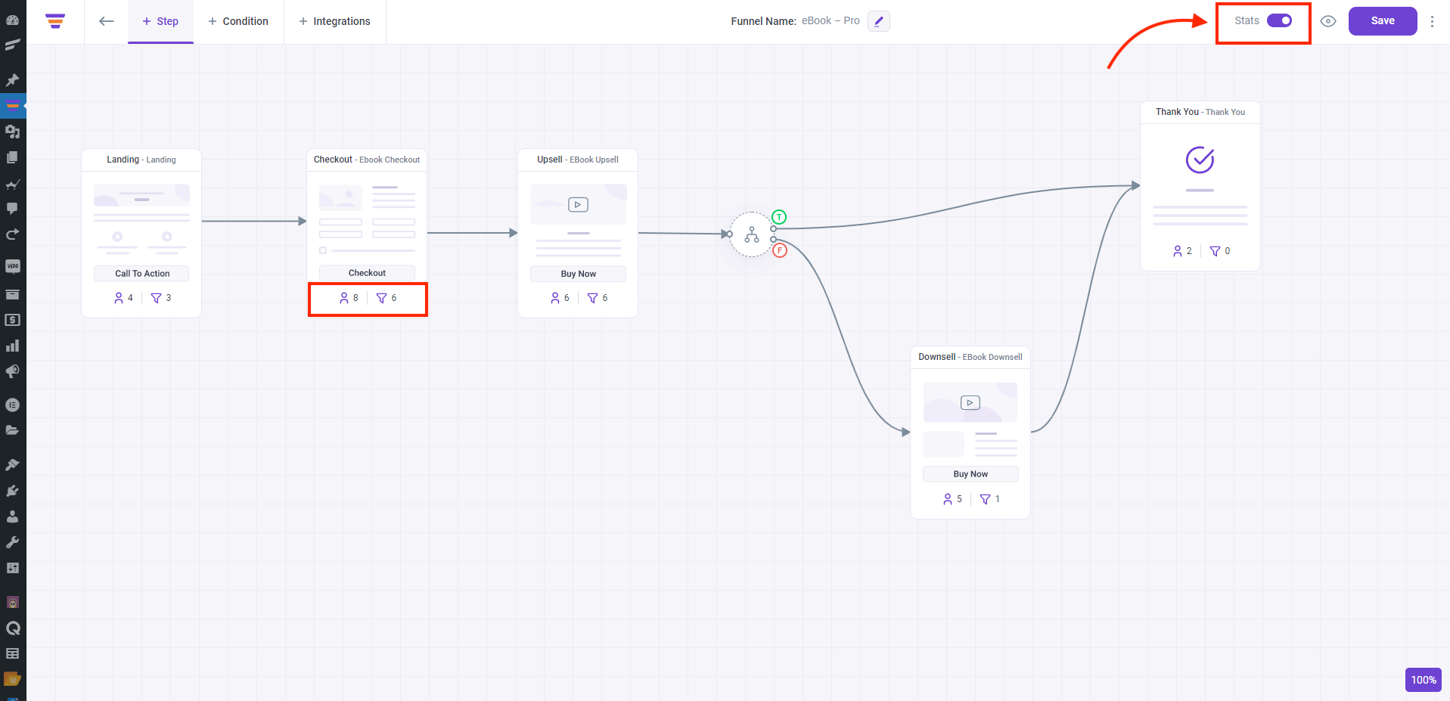Open Users sidebar icon

tap(12, 516)
